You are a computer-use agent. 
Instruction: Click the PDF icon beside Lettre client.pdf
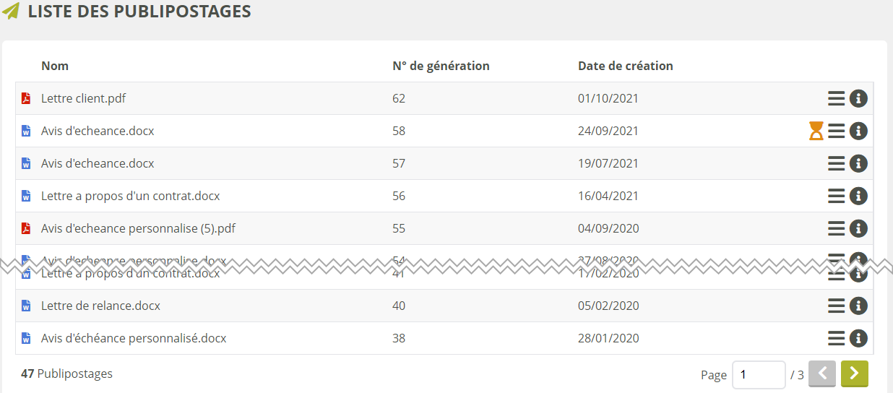point(26,98)
